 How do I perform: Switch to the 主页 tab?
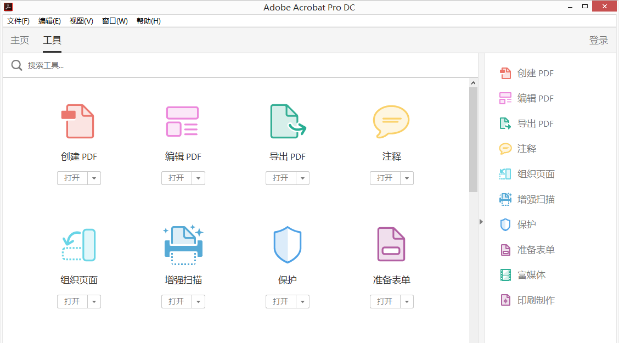20,40
